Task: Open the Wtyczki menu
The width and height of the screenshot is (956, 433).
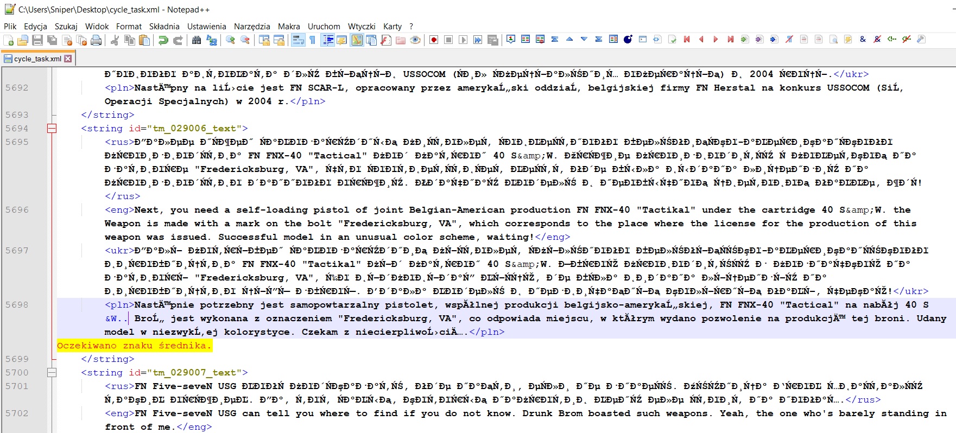Action: coord(362,26)
